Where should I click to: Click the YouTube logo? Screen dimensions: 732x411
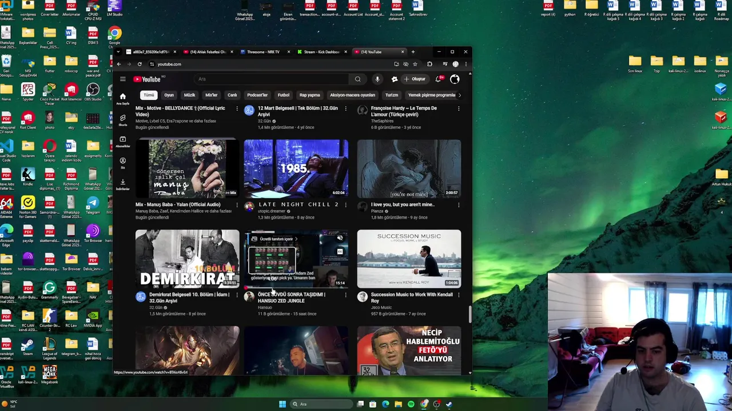pyautogui.click(x=147, y=79)
